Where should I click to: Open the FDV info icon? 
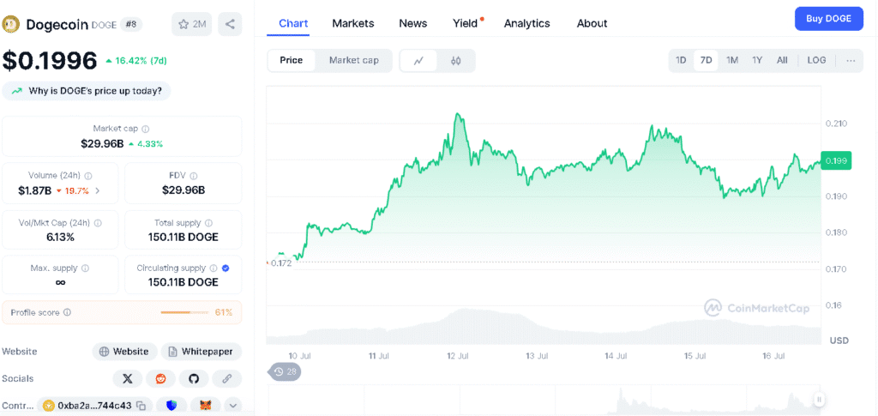pyautogui.click(x=193, y=175)
